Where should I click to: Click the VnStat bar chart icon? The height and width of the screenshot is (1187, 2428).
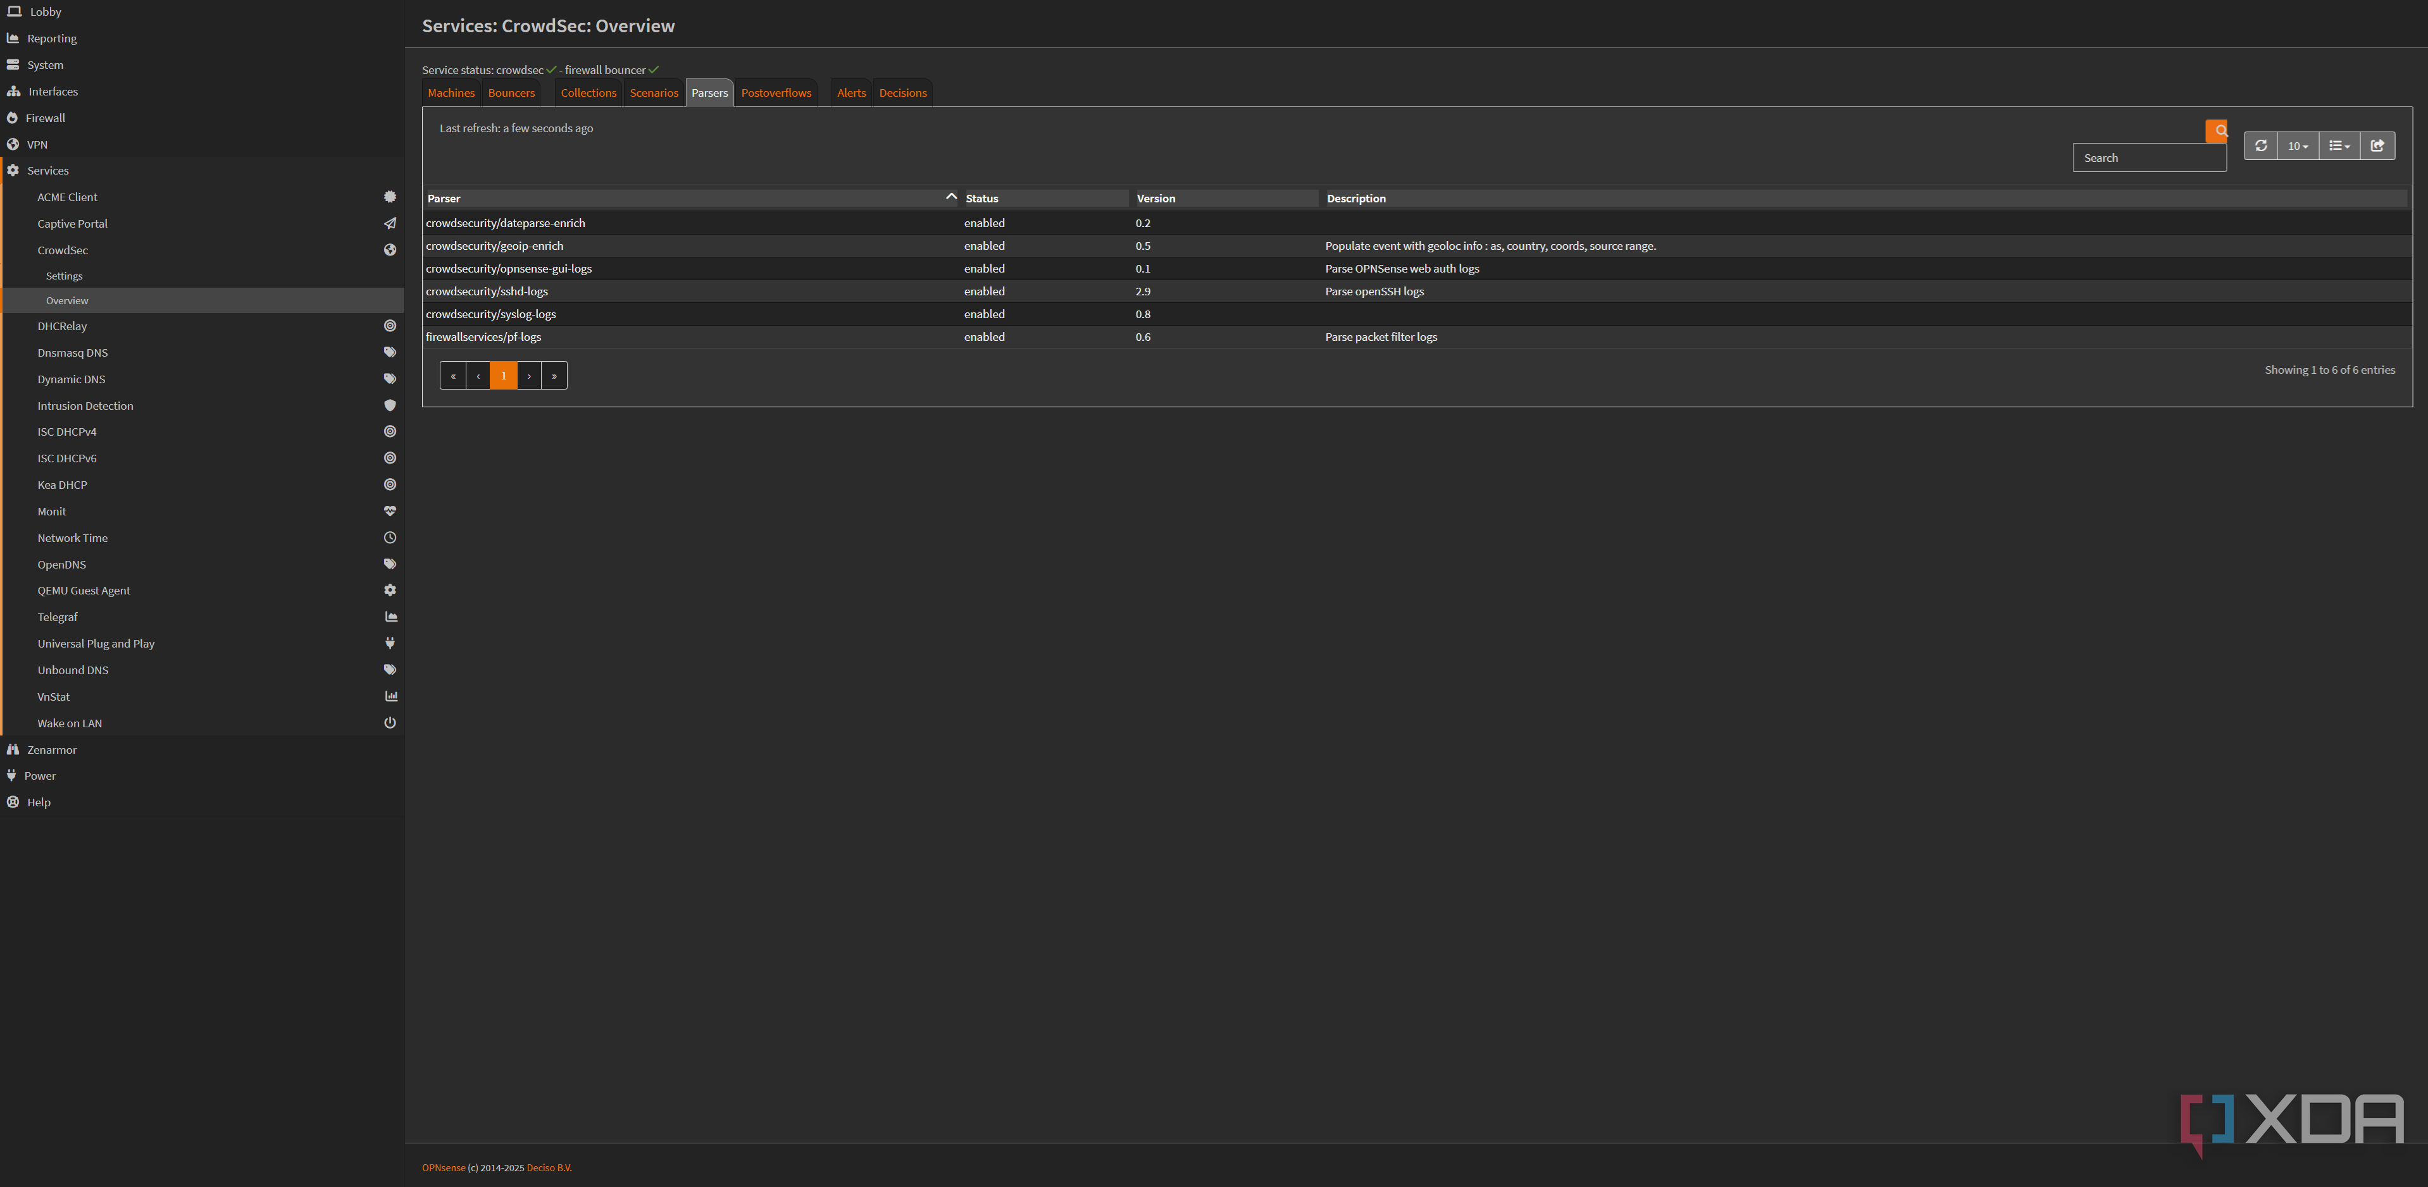[390, 696]
